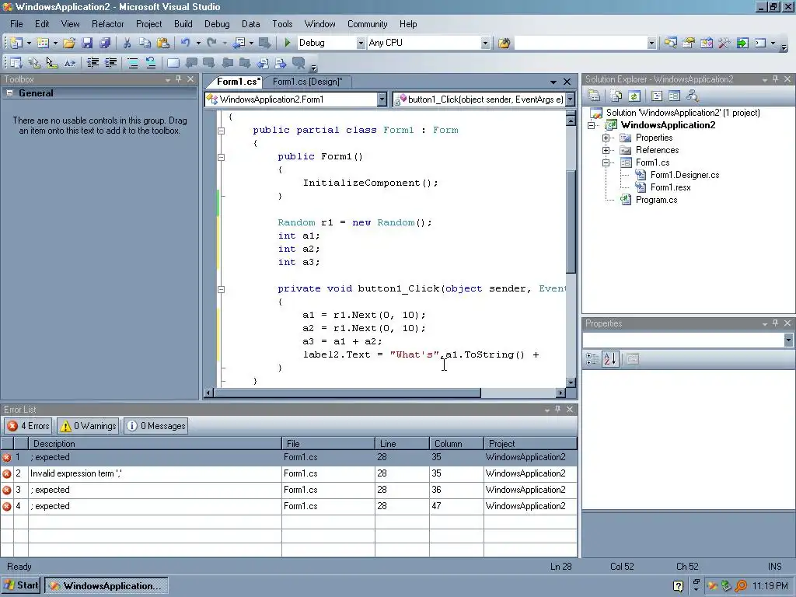The image size is (796, 597).
Task: Open Solution Explorer from the main toolbar icon
Action: 670,44
